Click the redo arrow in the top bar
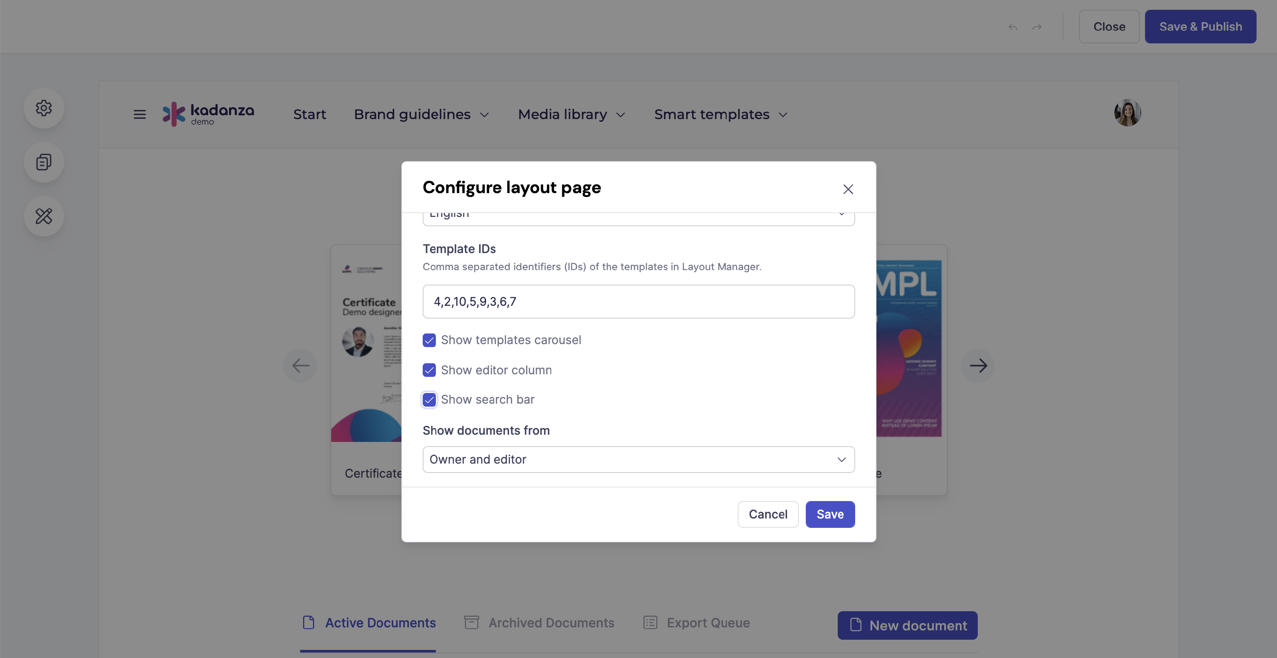This screenshot has width=1277, height=658. point(1037,27)
